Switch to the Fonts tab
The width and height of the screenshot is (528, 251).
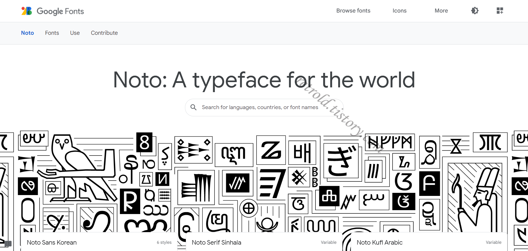tap(52, 33)
